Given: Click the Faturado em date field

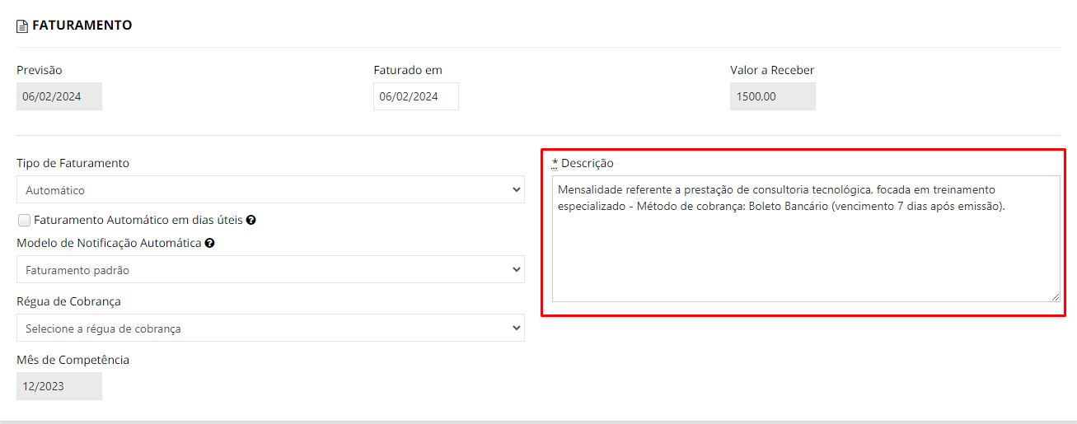Looking at the screenshot, I should (x=416, y=96).
